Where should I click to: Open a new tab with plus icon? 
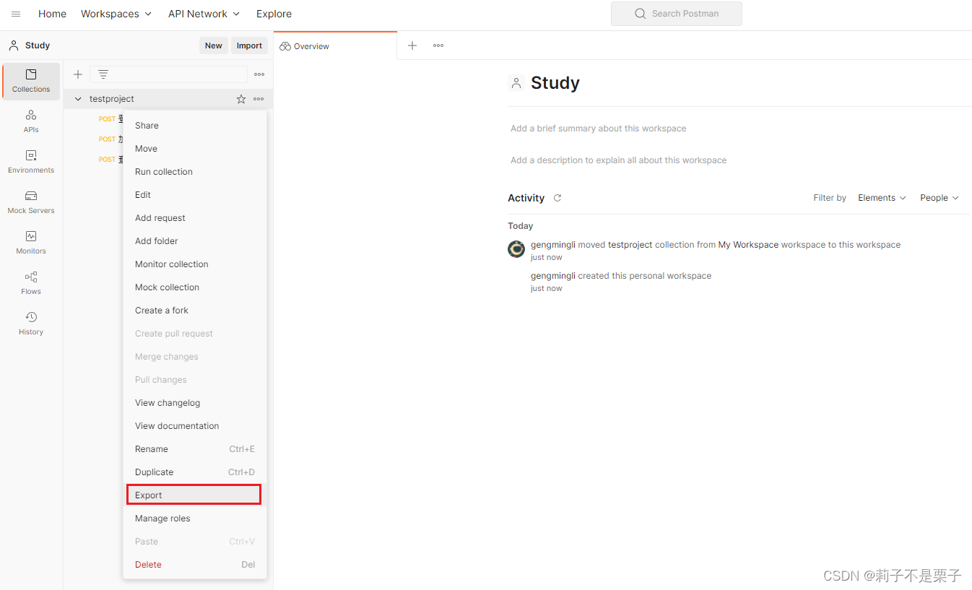(412, 45)
